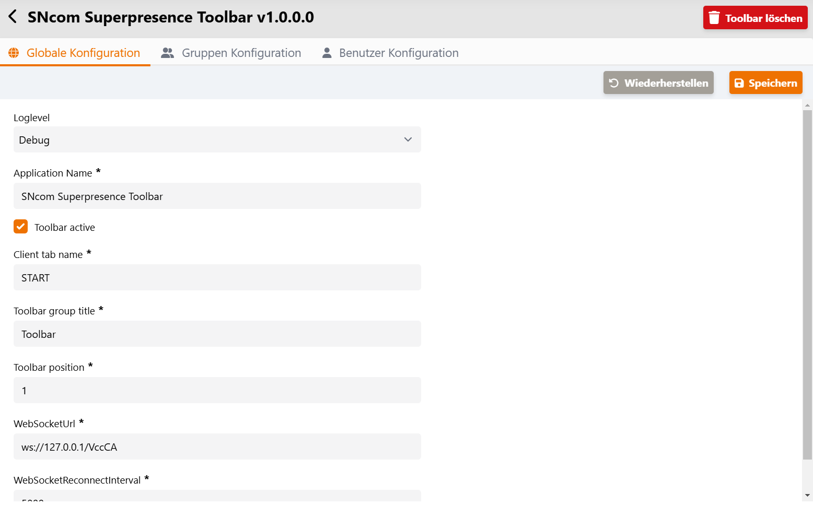Click the scrollbar down arrow
The image size is (813, 505).
(807, 495)
